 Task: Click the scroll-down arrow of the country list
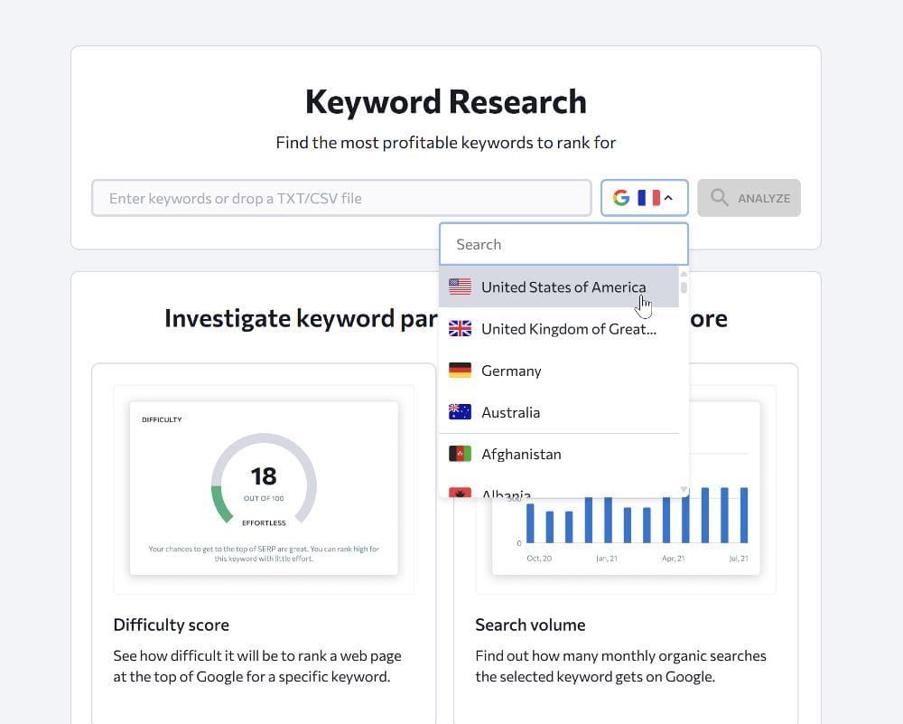point(684,489)
